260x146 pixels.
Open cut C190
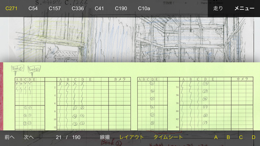121,9
